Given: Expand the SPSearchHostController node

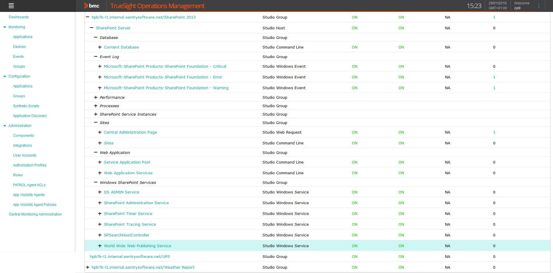Looking at the screenshot, I should (100, 235).
